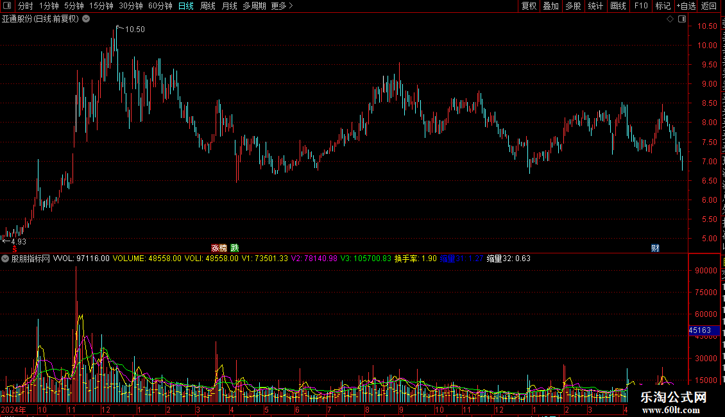Click the 缩量32: 0.63 value

click(509, 259)
